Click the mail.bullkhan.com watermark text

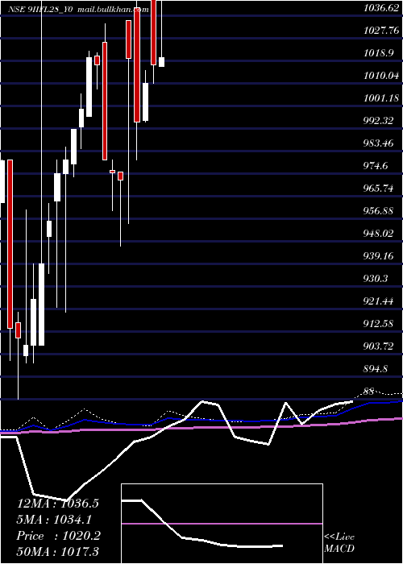[114, 10]
